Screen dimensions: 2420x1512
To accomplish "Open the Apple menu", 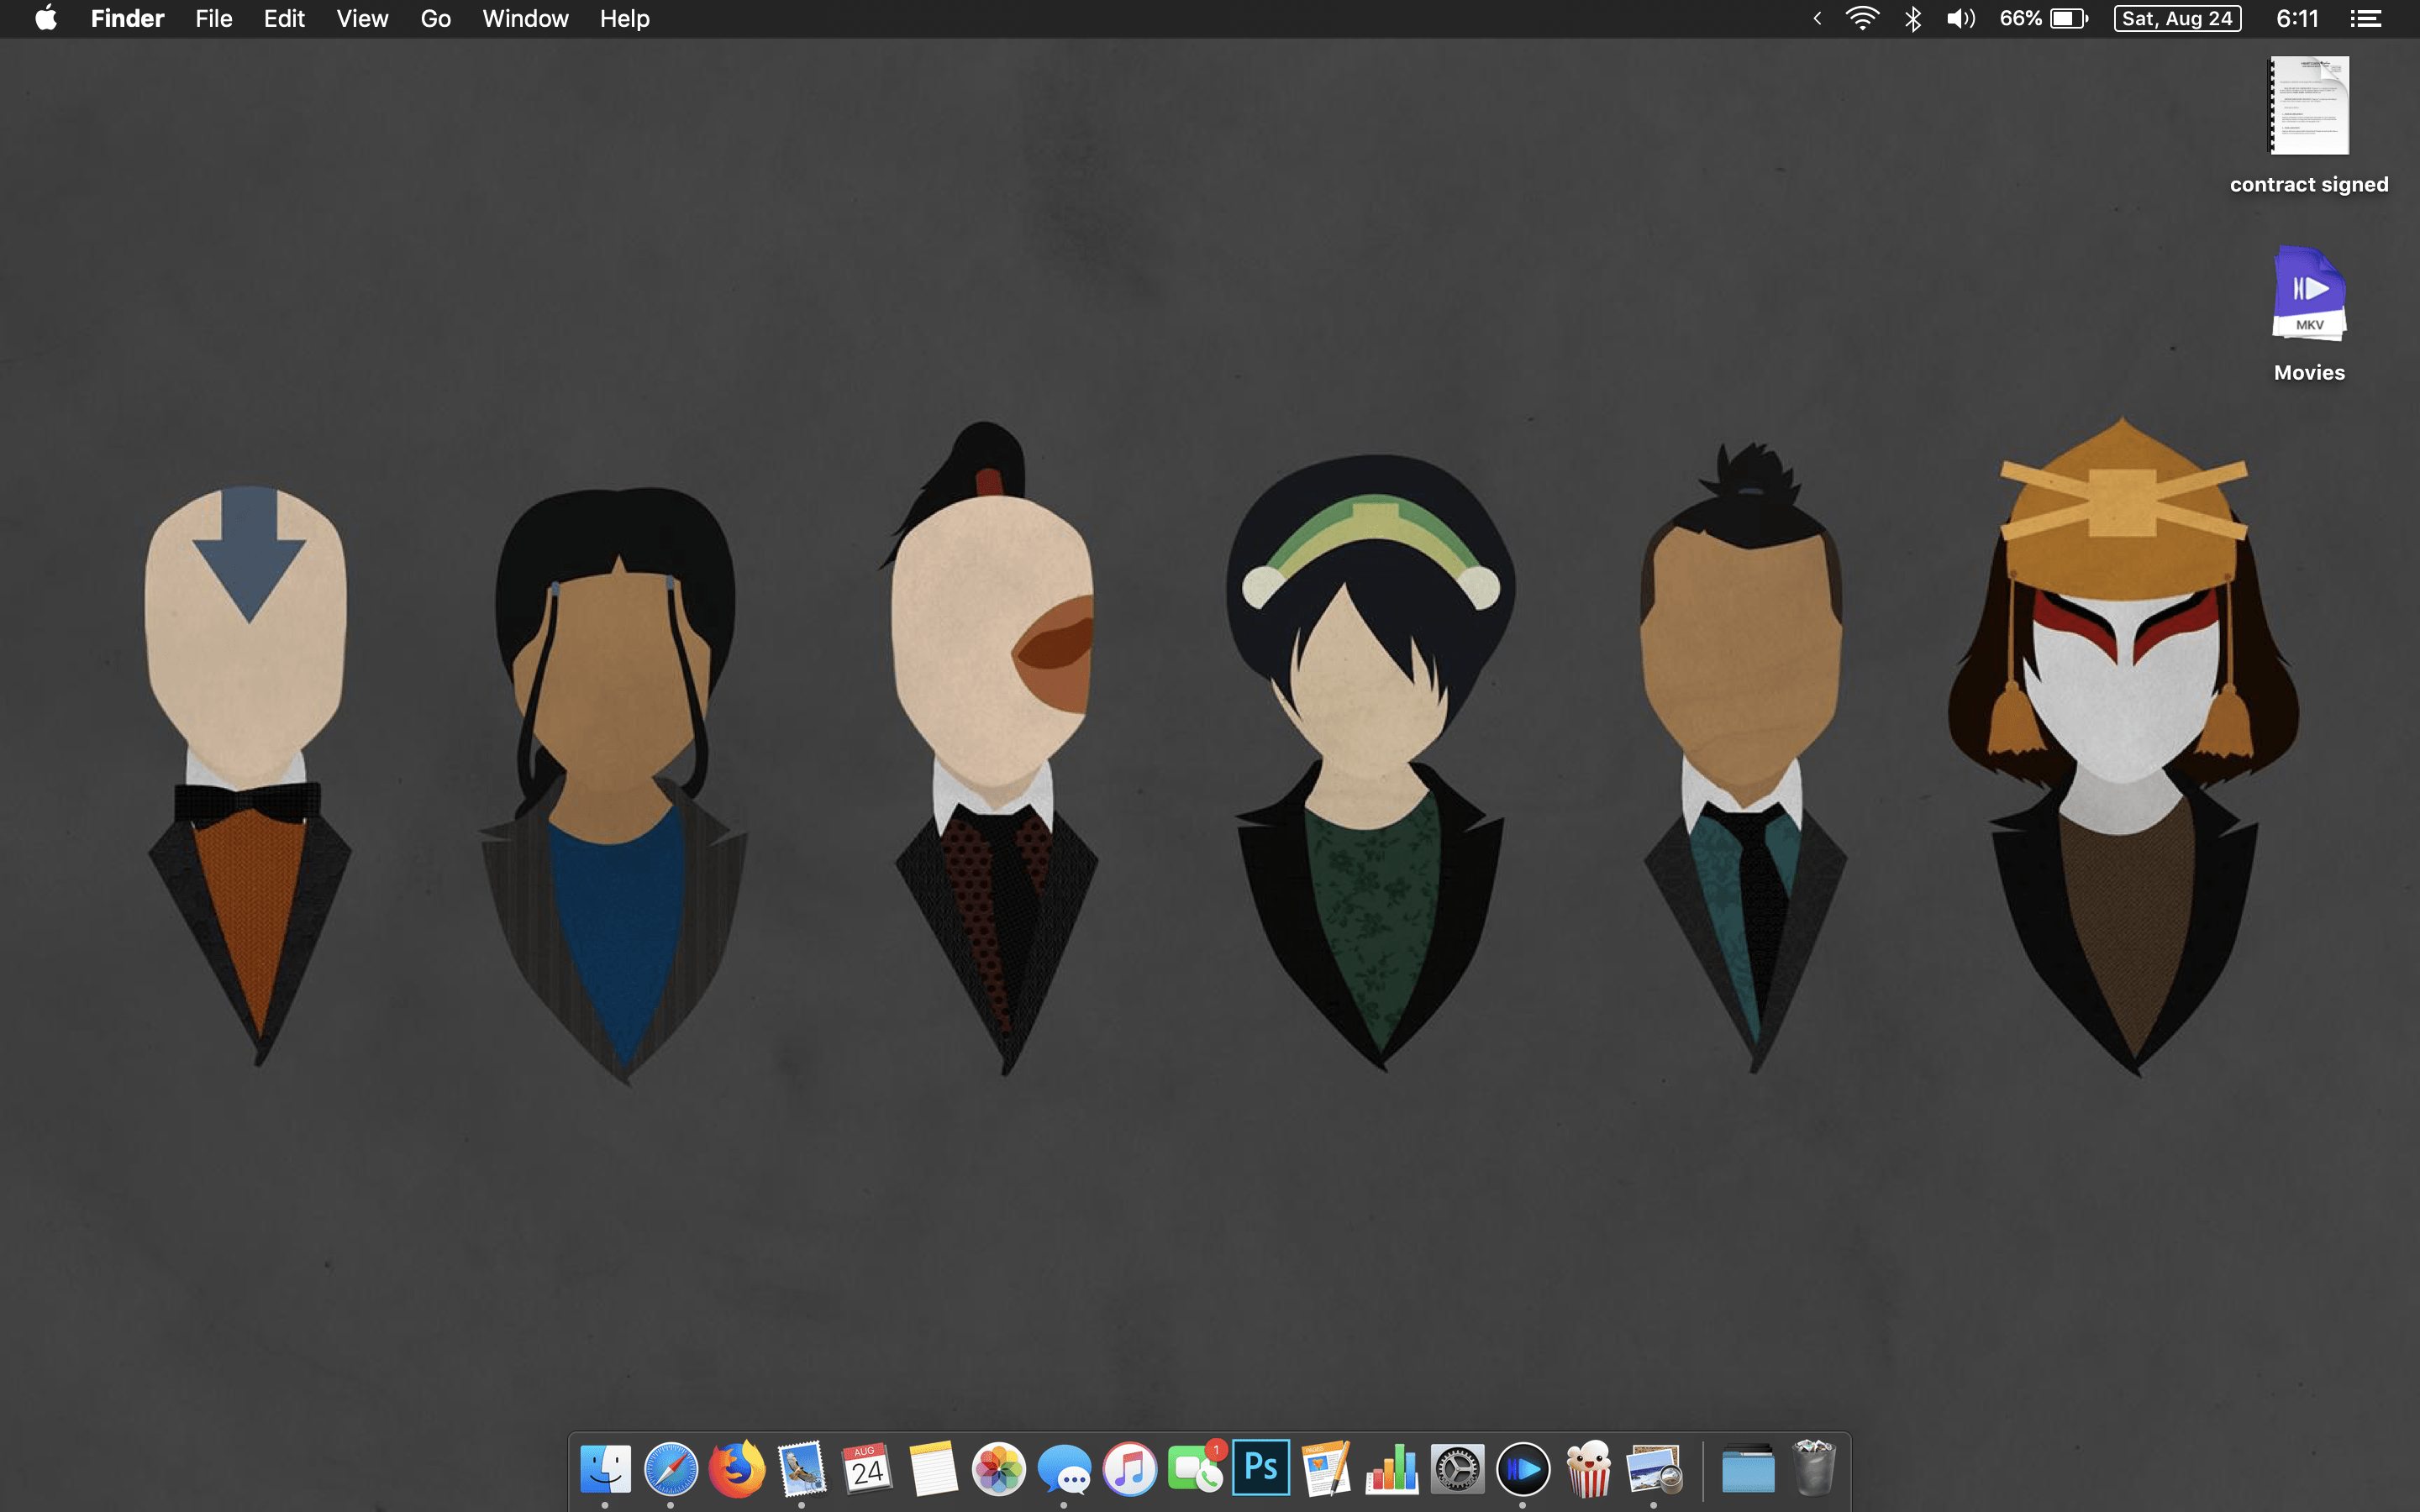I will click(x=46, y=19).
